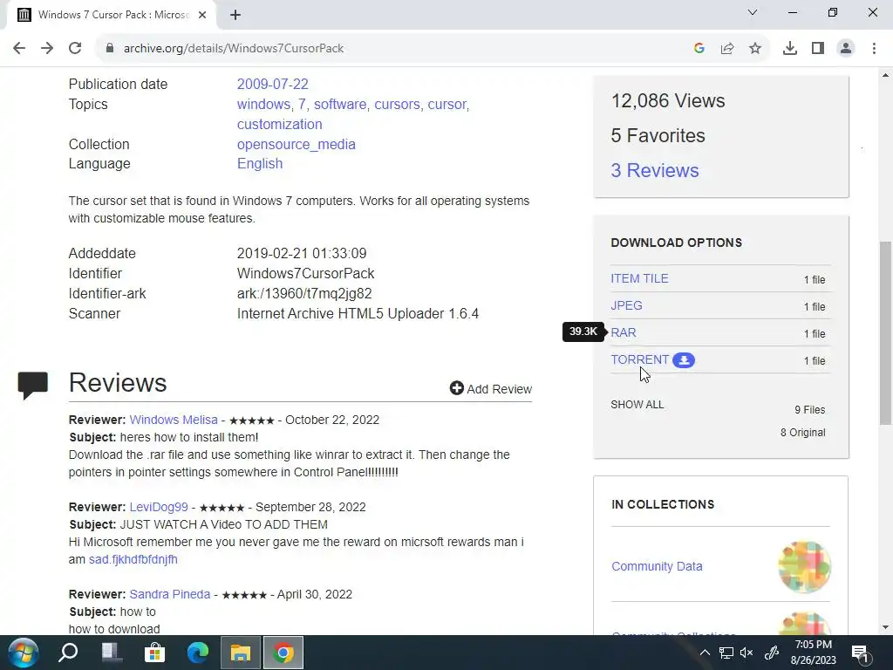The image size is (893, 670).
Task: Open File Explorer from the taskbar
Action: (x=241, y=653)
